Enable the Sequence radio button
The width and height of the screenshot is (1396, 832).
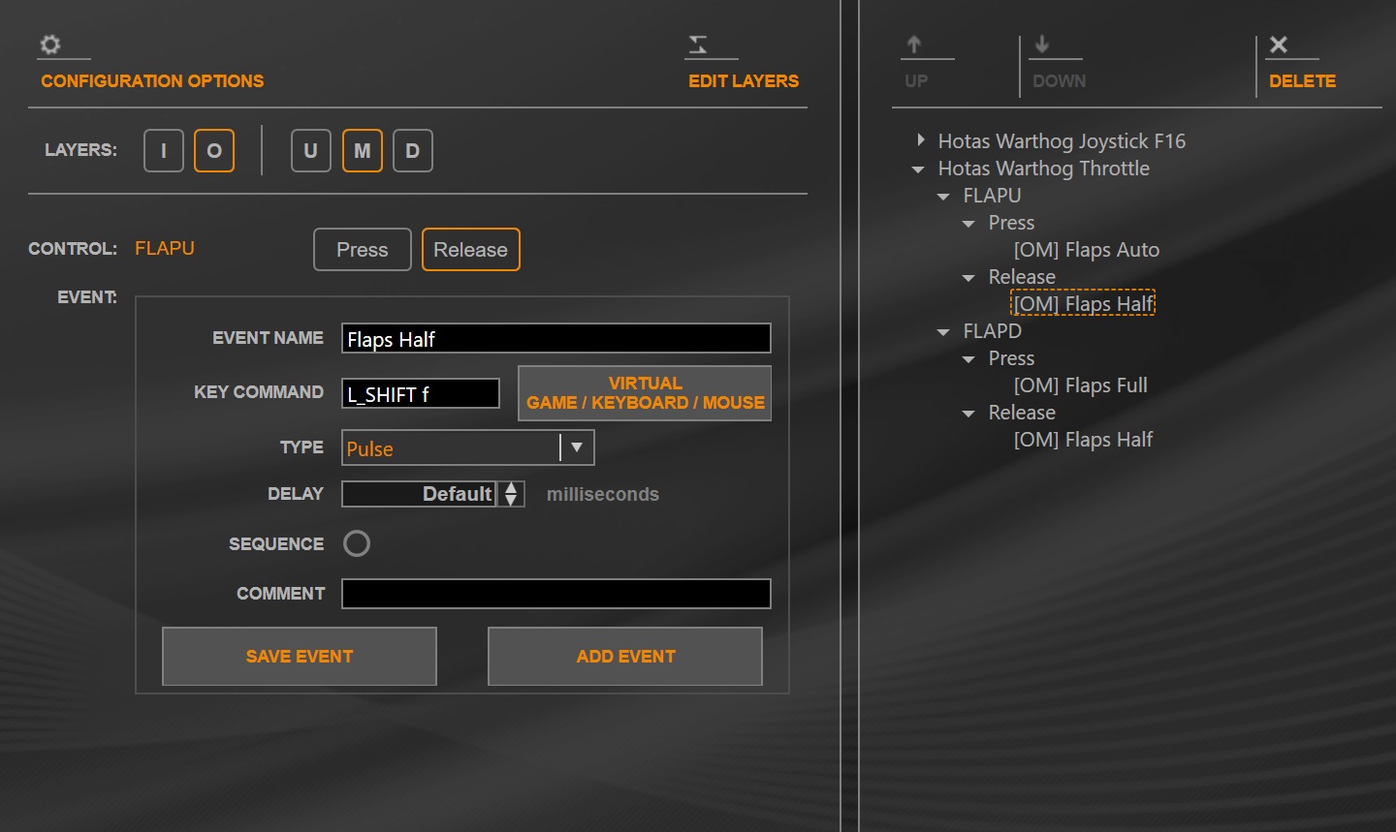tap(357, 543)
